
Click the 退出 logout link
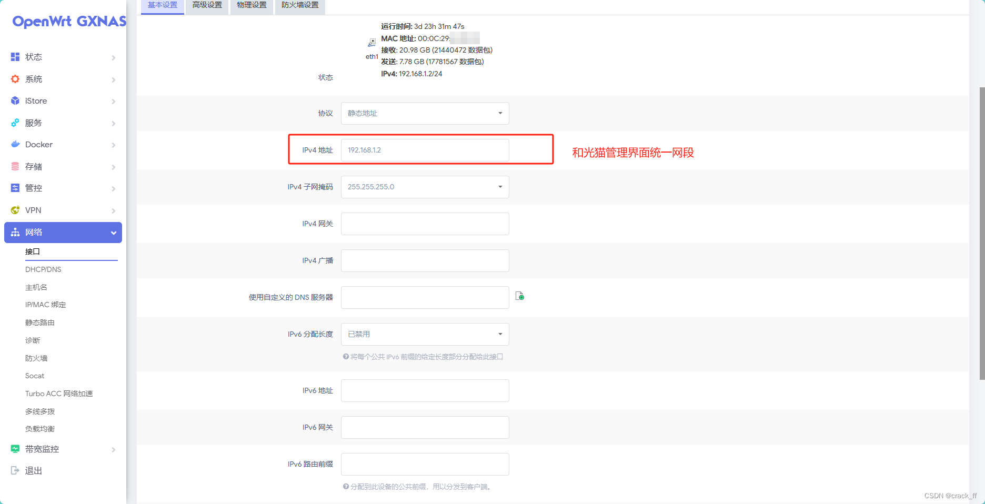34,470
